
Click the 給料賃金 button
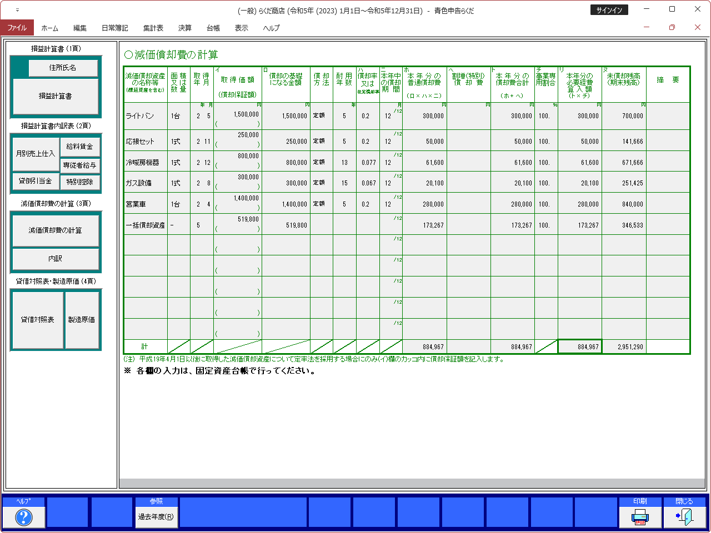[80, 147]
